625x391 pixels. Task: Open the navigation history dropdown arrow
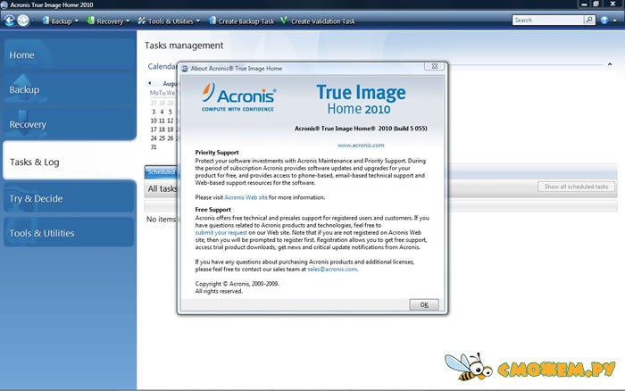[x=33, y=21]
